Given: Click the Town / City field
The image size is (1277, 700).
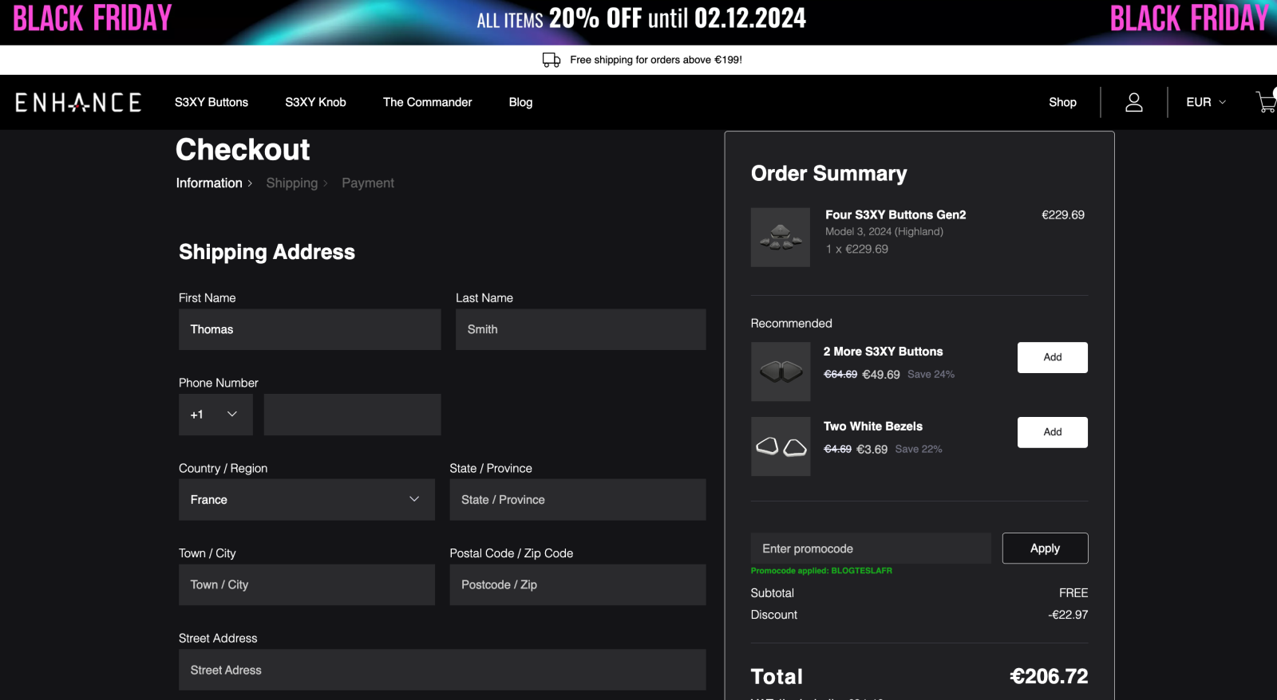Looking at the screenshot, I should (306, 585).
